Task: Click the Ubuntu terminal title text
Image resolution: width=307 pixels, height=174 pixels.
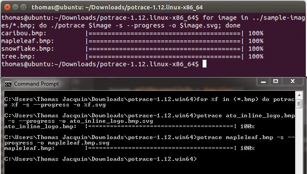Action: point(117,7)
